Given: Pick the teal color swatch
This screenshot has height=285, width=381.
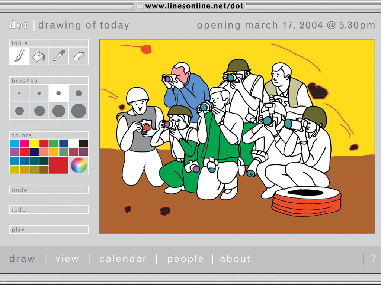Looking at the screenshot, I should click(34, 161).
